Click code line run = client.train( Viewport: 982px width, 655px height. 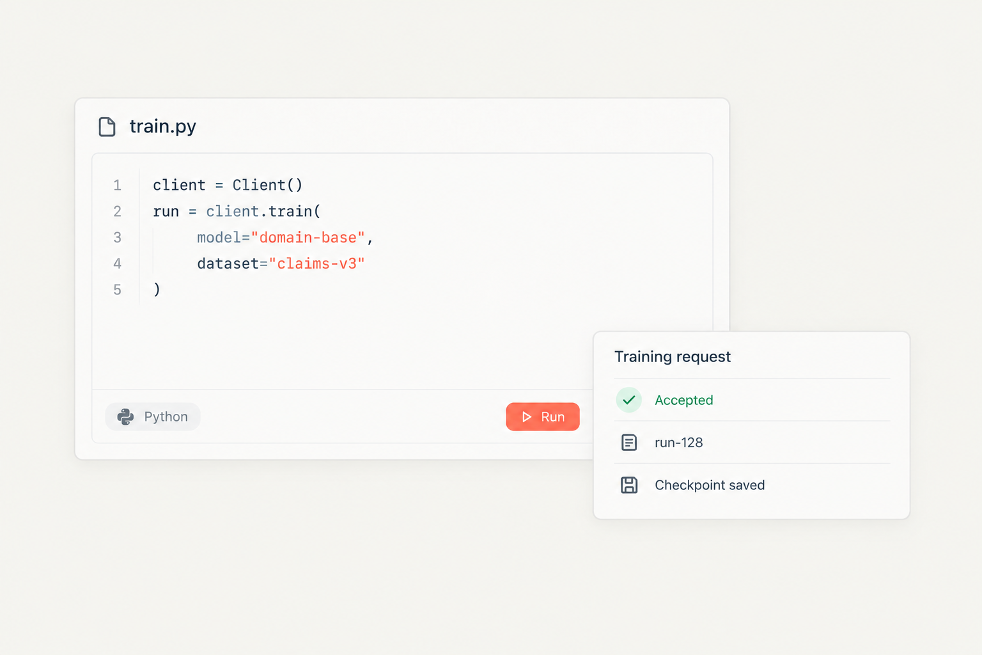click(237, 211)
